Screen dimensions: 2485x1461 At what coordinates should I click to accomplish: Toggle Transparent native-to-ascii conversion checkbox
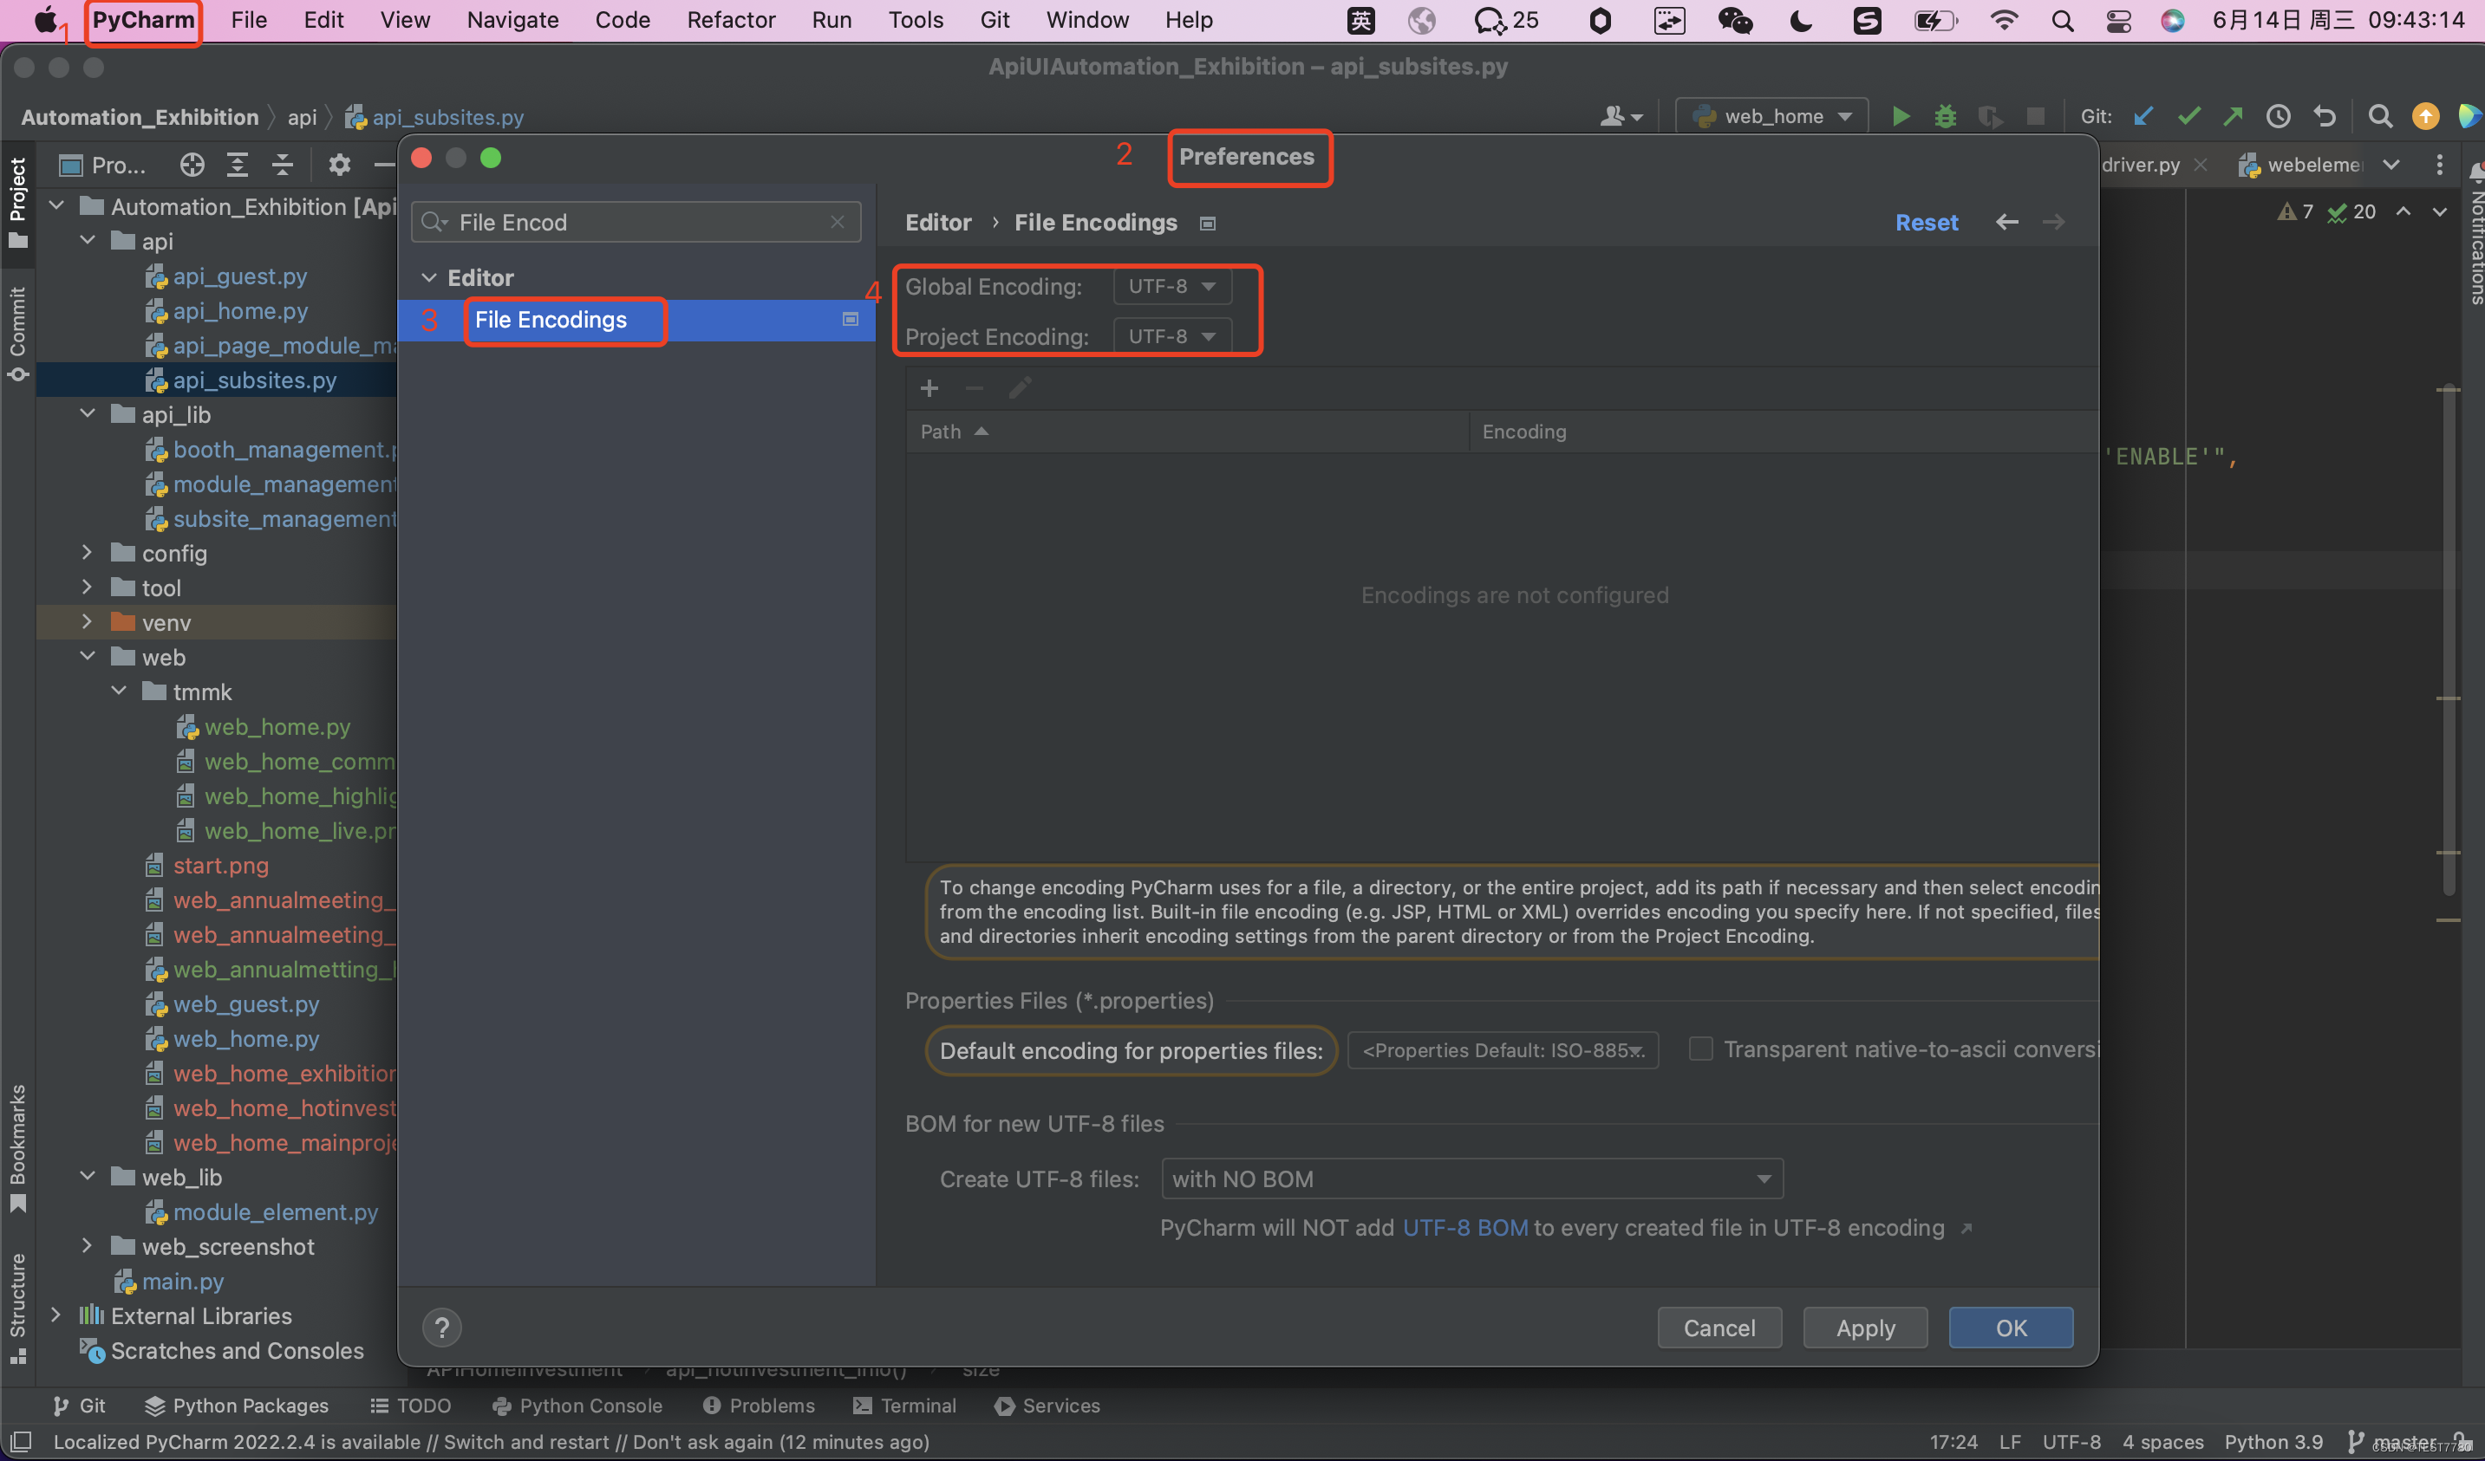pos(1700,1049)
